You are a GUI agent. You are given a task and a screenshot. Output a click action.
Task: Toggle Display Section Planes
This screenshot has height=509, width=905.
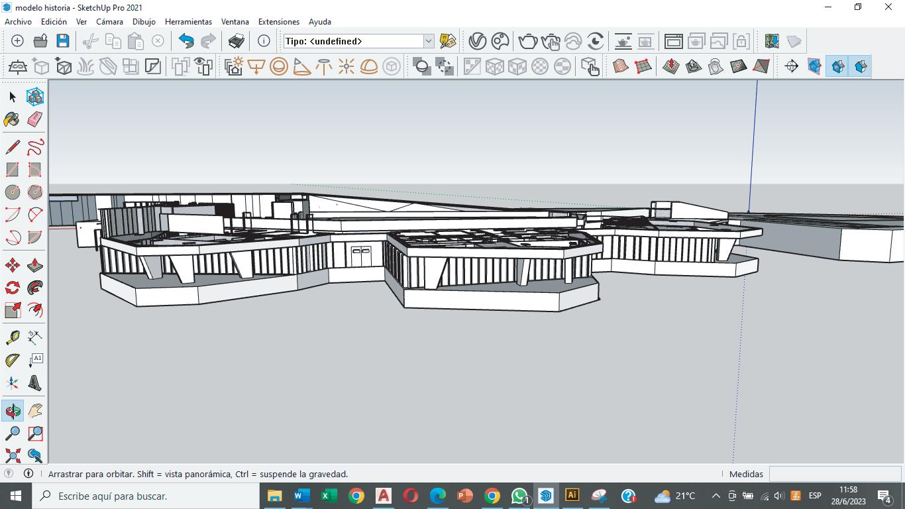[x=814, y=66]
